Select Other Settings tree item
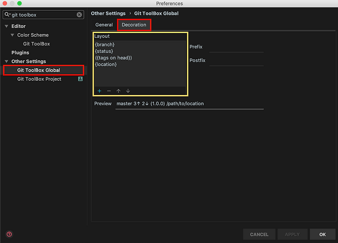 click(x=29, y=62)
